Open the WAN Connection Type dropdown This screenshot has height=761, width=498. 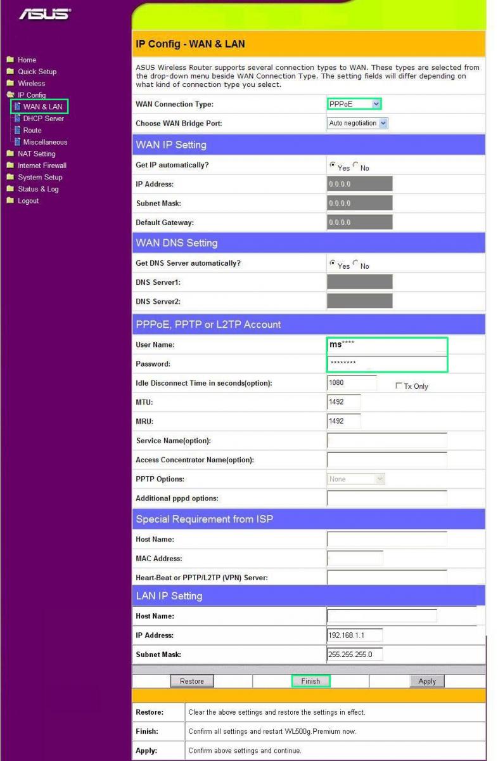[x=354, y=104]
